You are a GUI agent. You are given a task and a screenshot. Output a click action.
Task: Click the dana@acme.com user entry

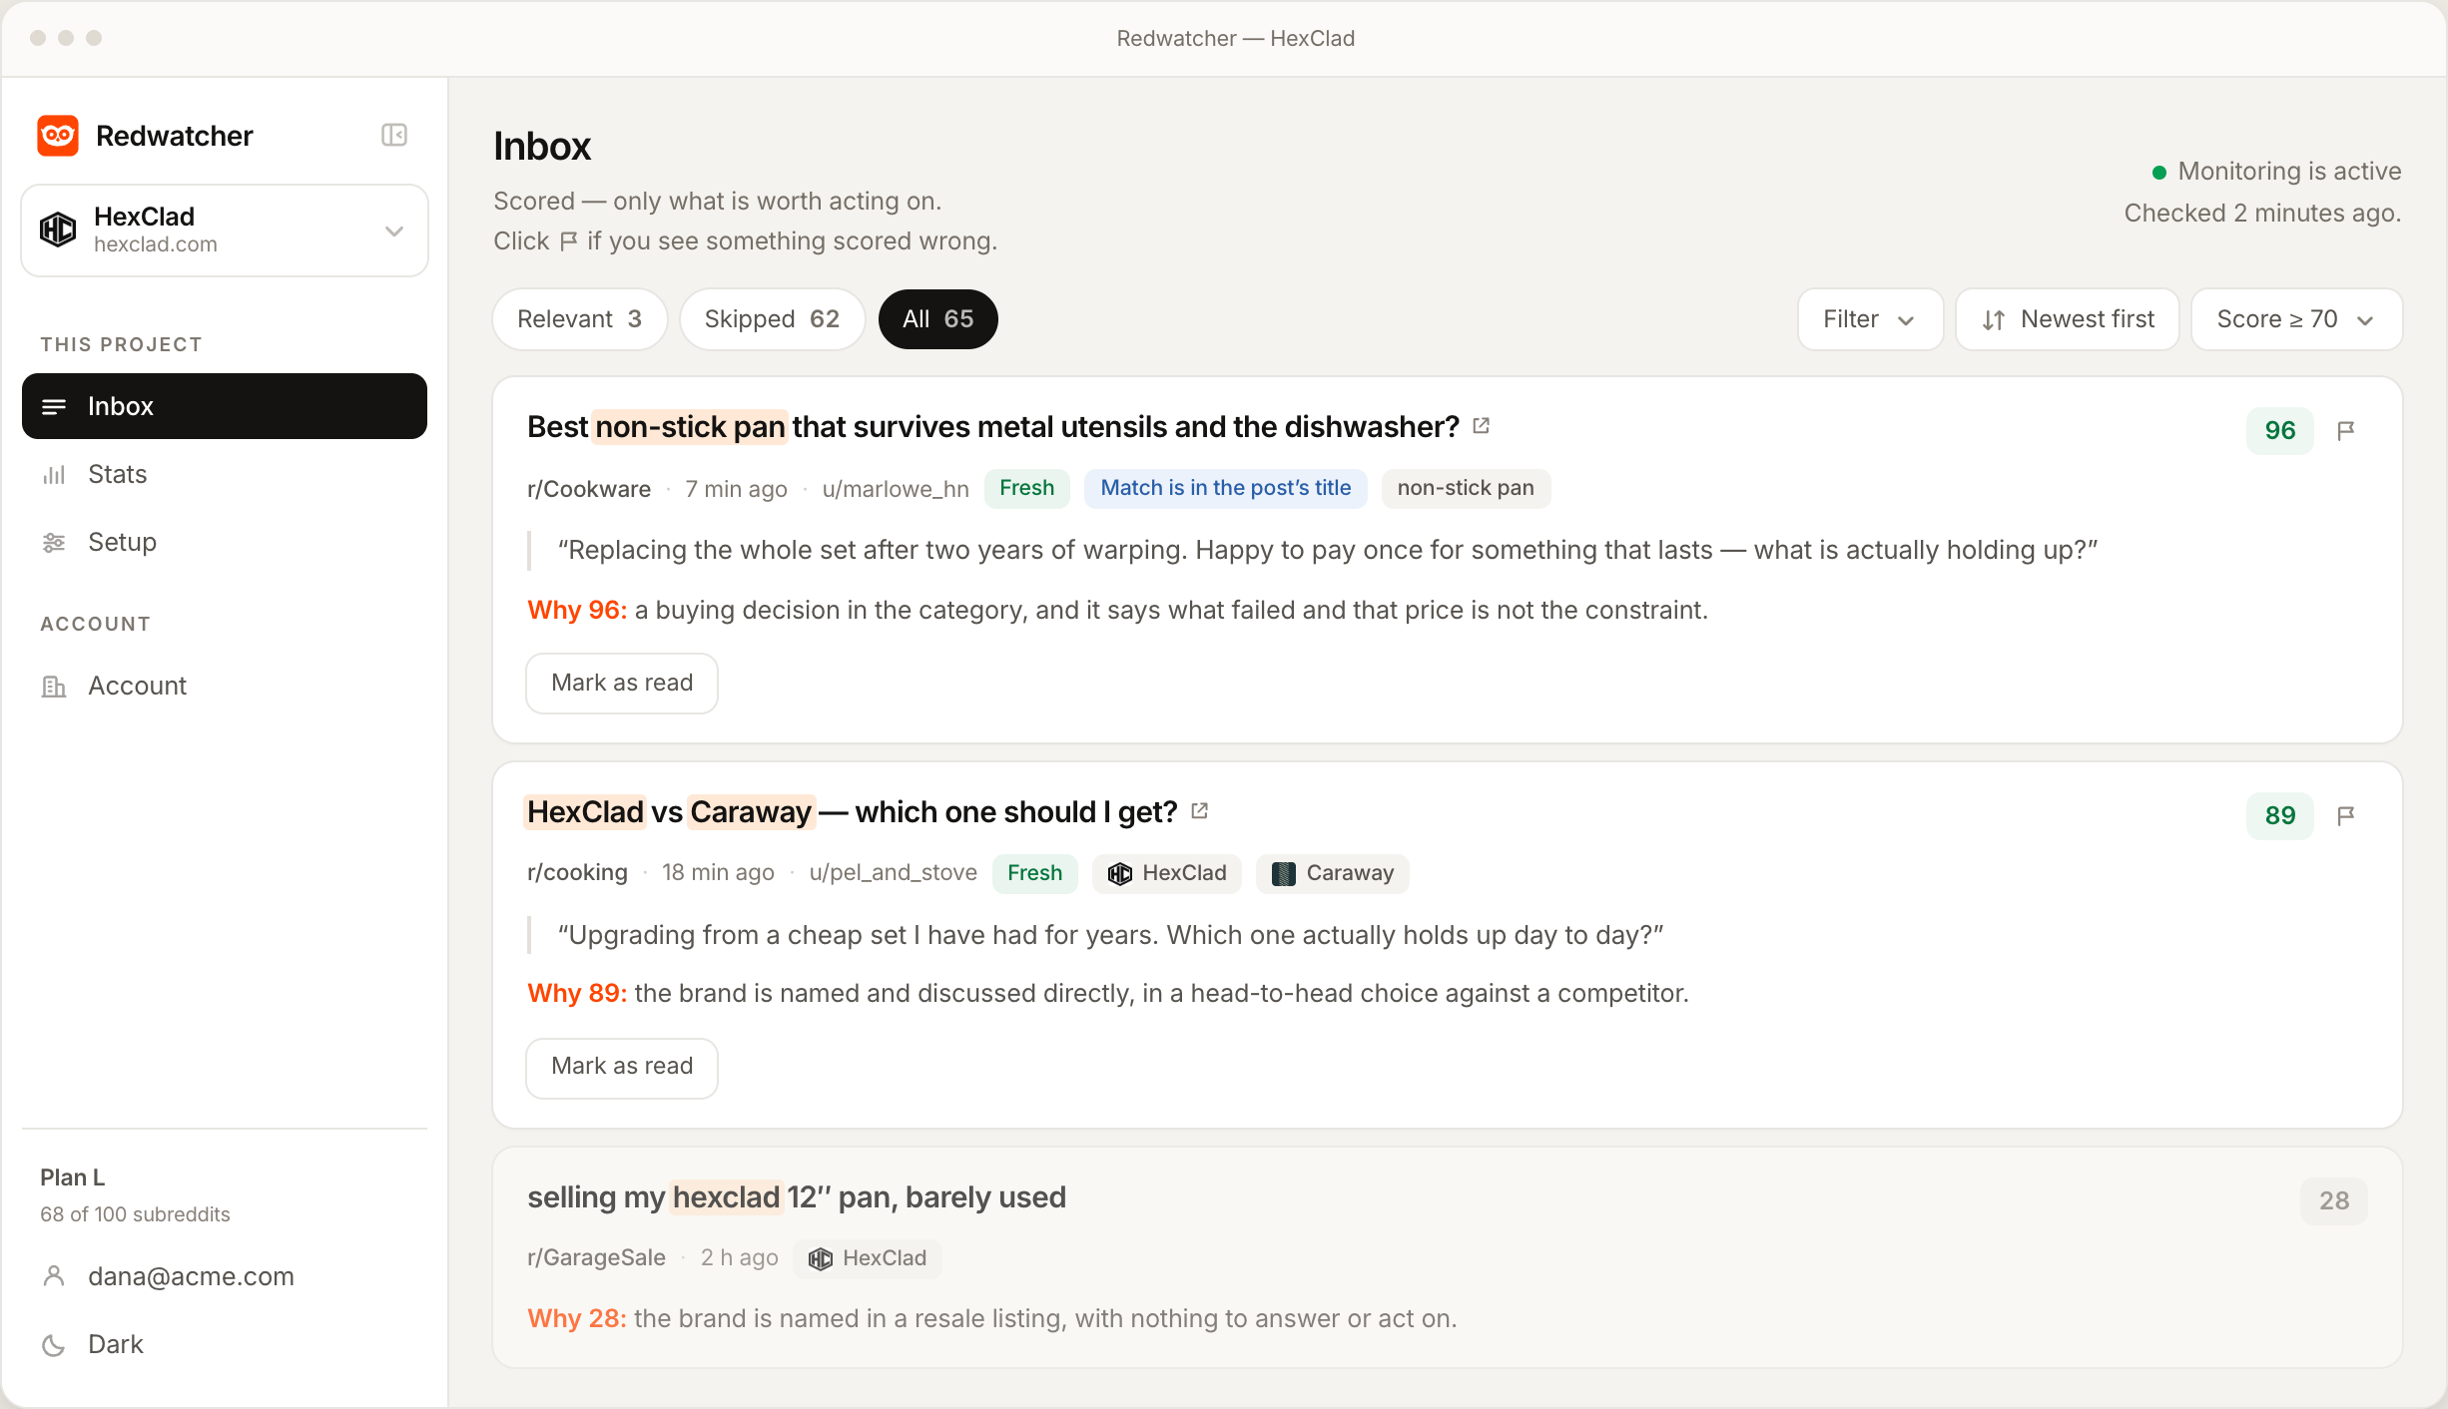(x=225, y=1276)
